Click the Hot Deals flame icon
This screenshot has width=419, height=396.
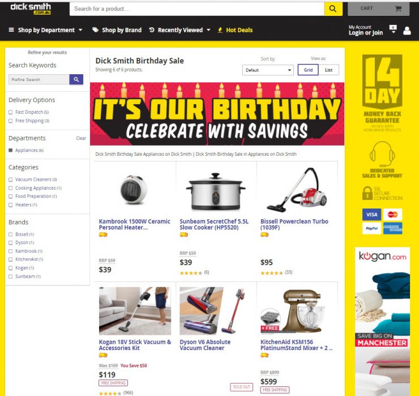point(220,30)
